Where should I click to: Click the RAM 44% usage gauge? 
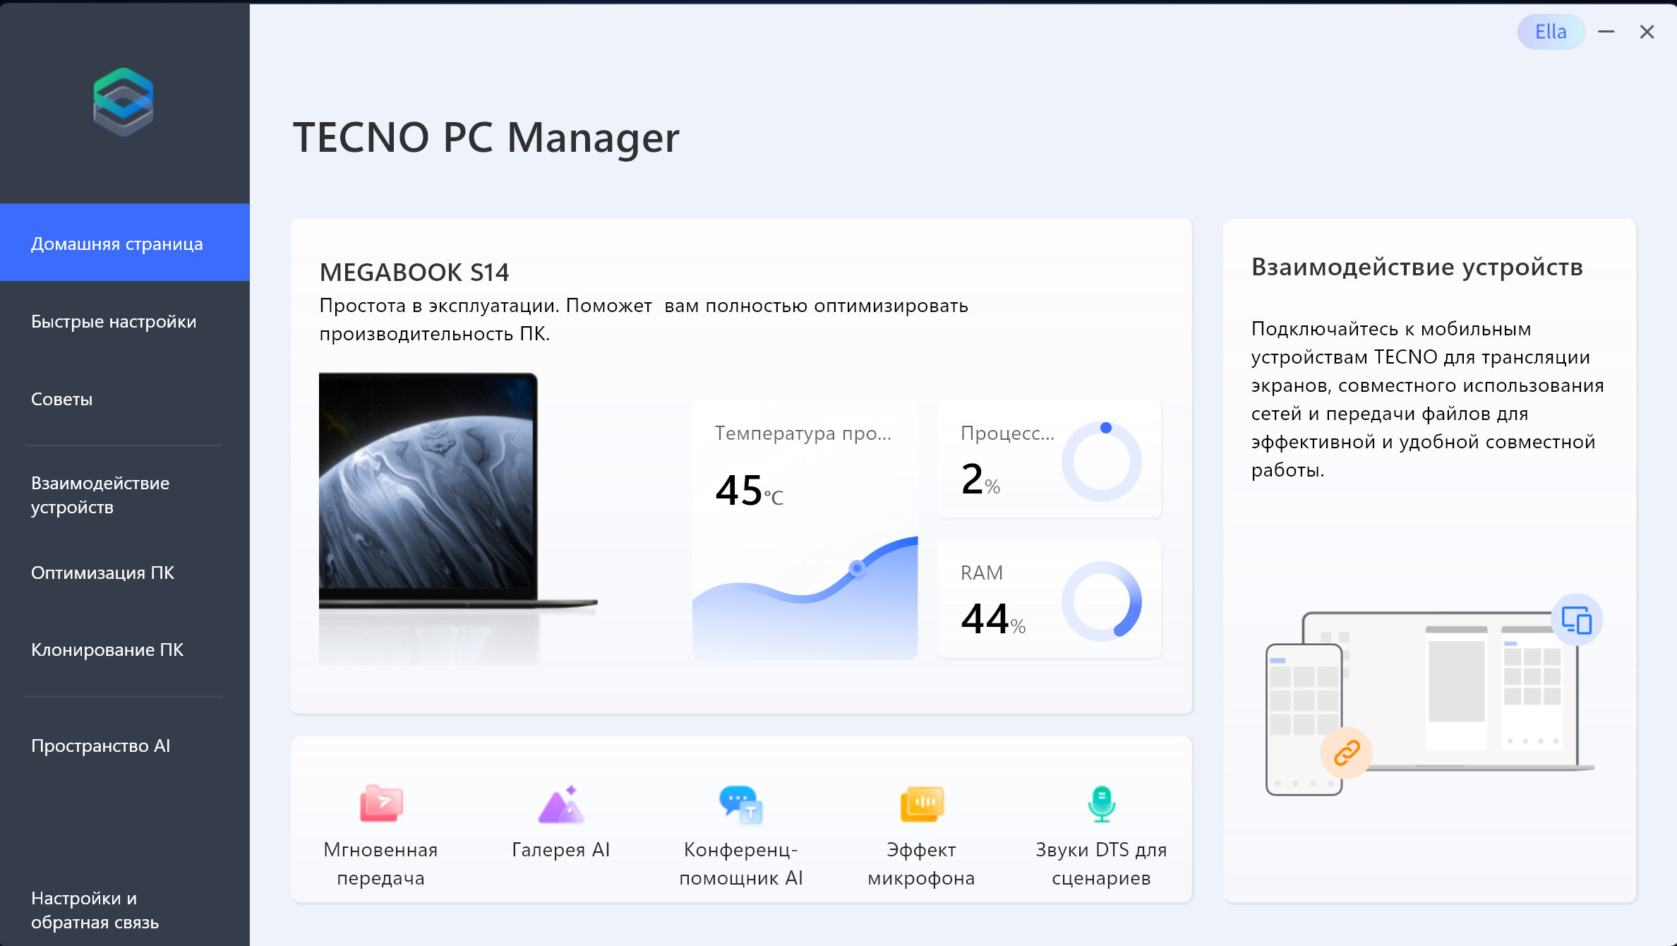(1101, 601)
